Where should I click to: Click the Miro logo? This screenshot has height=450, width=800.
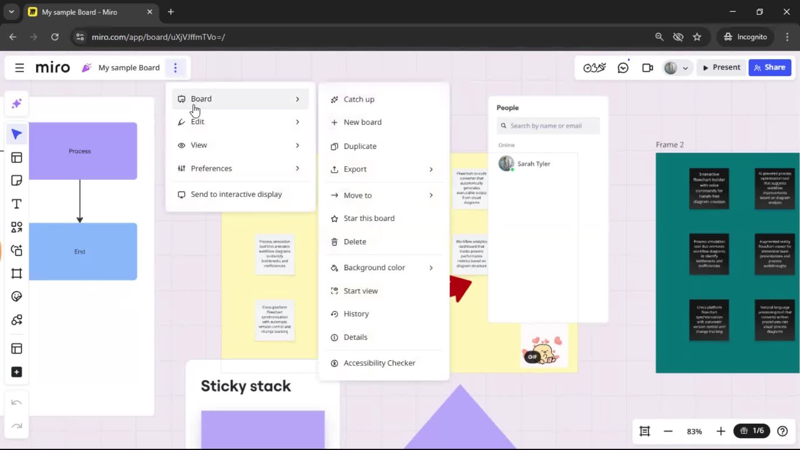[x=52, y=67]
